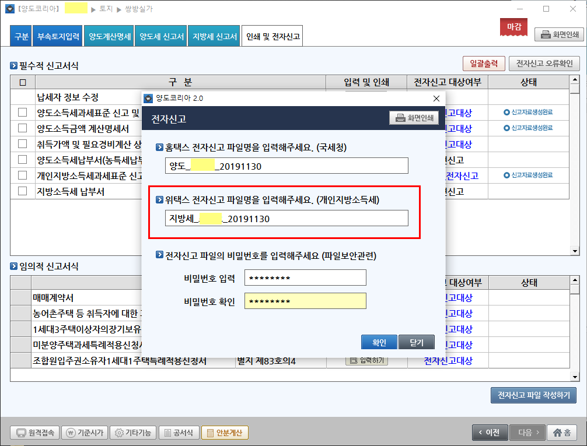Open 원격접속 remote access
Image resolution: width=587 pixels, height=446 pixels.
(x=35, y=433)
